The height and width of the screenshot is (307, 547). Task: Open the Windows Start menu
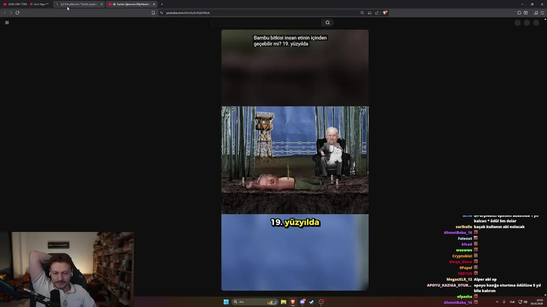point(226,302)
